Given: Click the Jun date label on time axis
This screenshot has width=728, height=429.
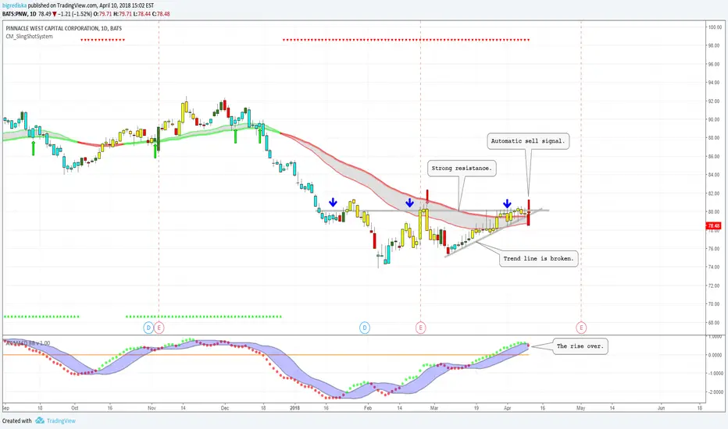Looking at the screenshot, I should (661, 408).
